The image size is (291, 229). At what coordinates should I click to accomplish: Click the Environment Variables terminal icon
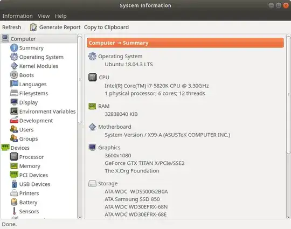click(14, 111)
